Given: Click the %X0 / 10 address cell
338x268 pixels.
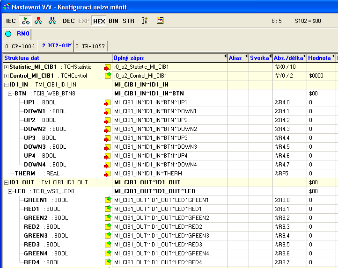Looking at the screenshot, I should [x=290, y=67].
